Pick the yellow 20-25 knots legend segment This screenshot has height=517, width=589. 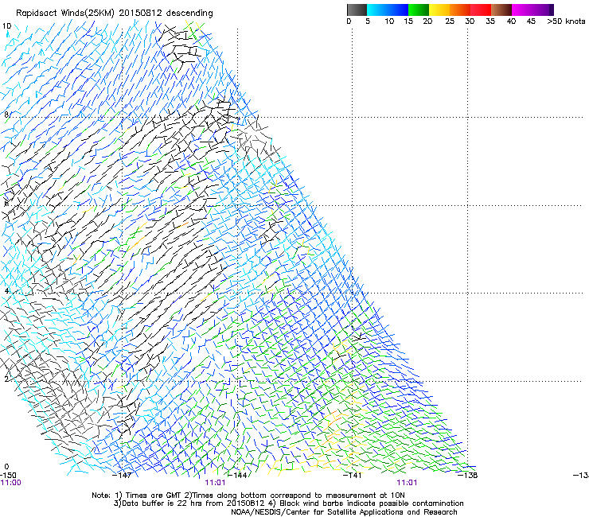439,10
